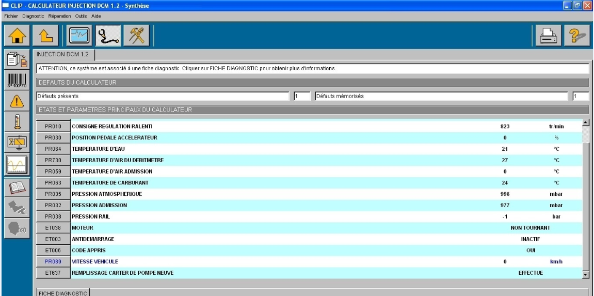This screenshot has height=296, width=594.
Task: Click the greyed-out car seat icon
Action: point(17,208)
